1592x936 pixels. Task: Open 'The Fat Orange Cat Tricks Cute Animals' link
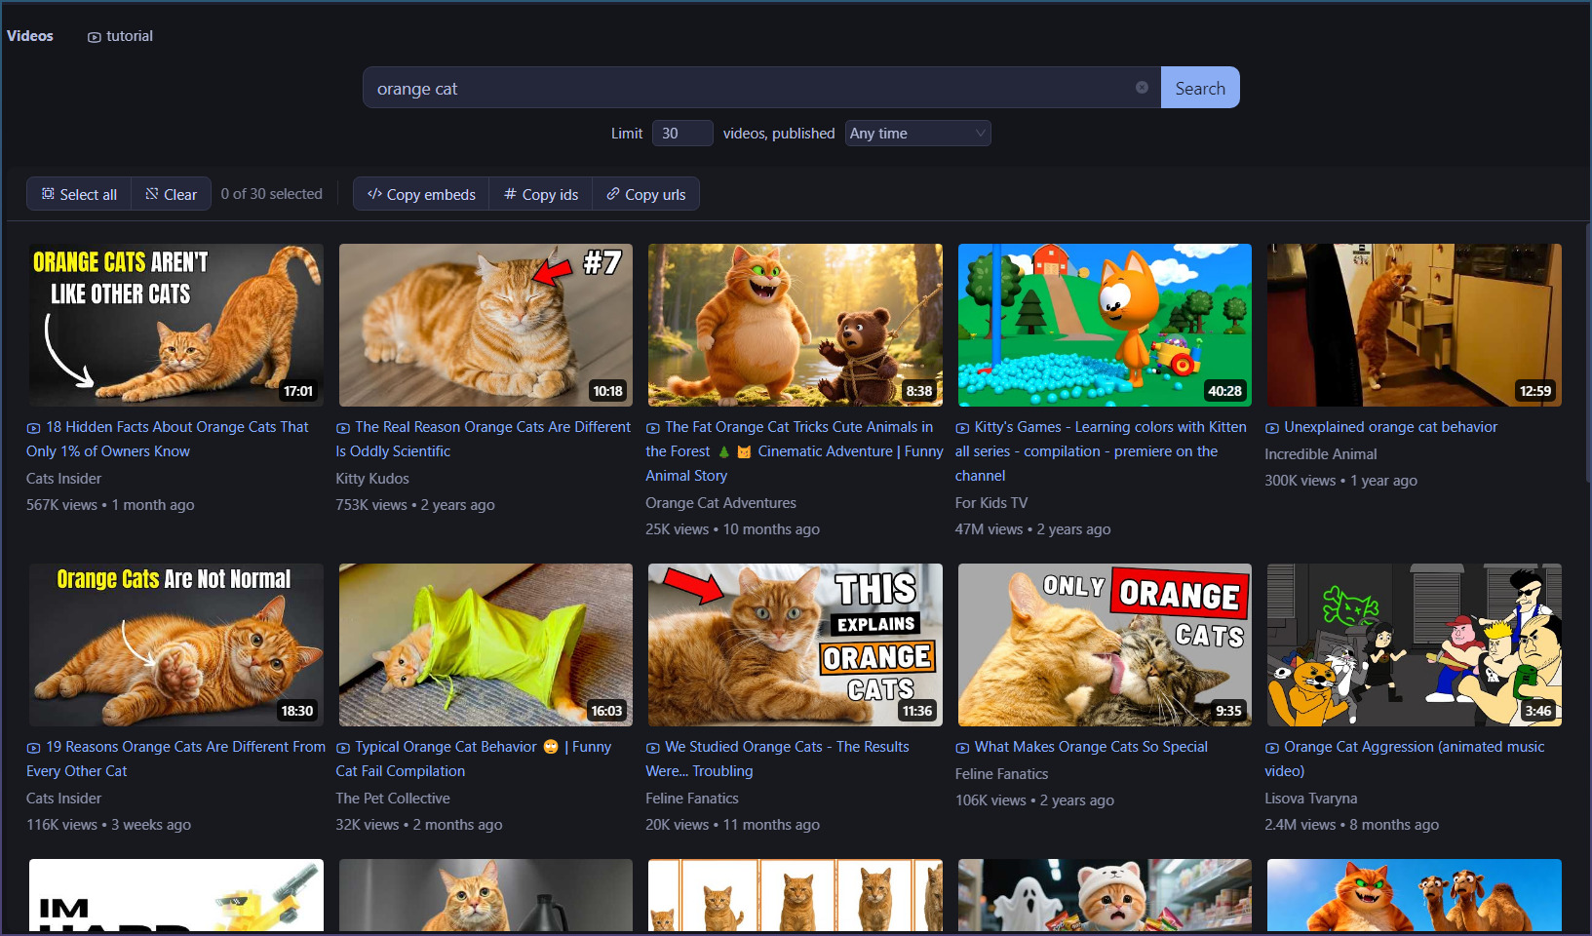click(x=795, y=451)
